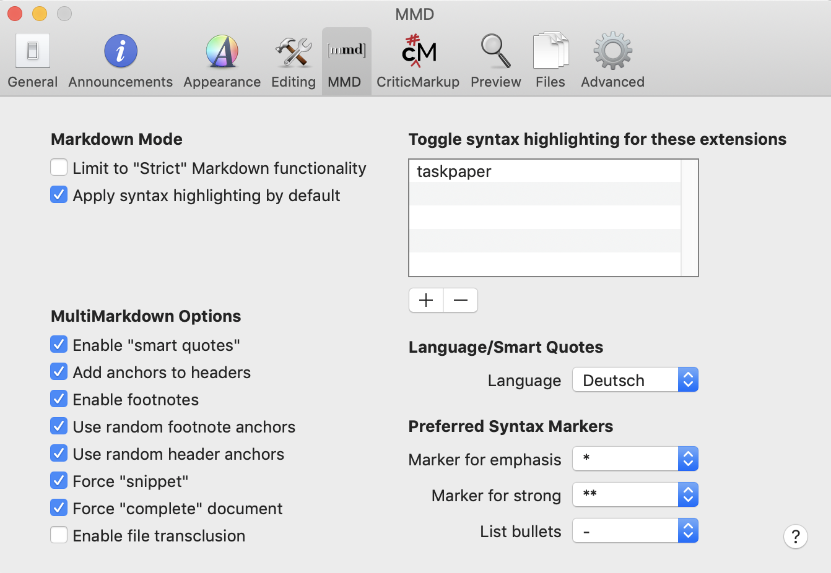Screen dimensions: 831x573
Task: Select the MMD tab in toolbar
Action: [345, 61]
